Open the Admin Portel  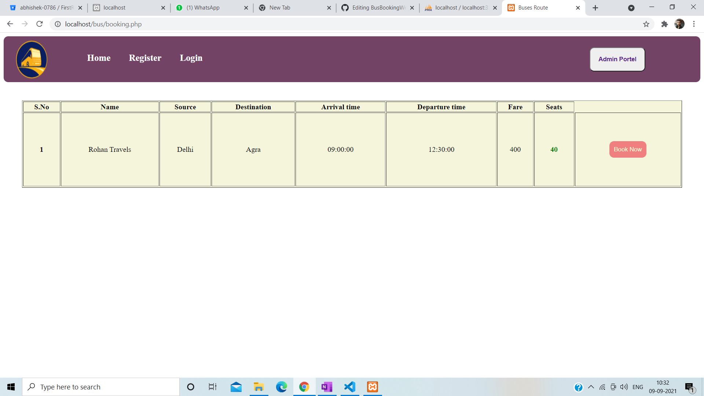(617, 59)
